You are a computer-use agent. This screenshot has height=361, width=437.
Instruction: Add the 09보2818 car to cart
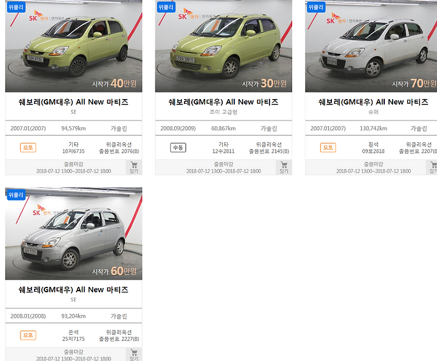coord(432,167)
